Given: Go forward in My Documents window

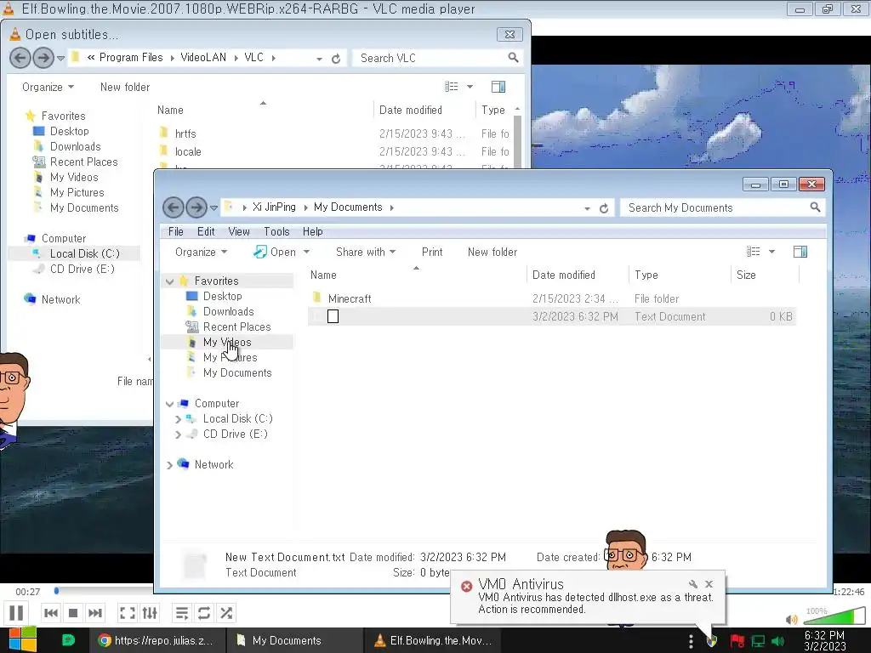Looking at the screenshot, I should pos(196,207).
